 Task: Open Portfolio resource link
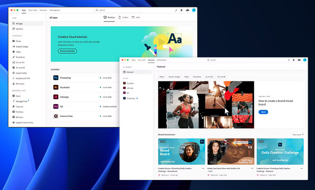18,112
